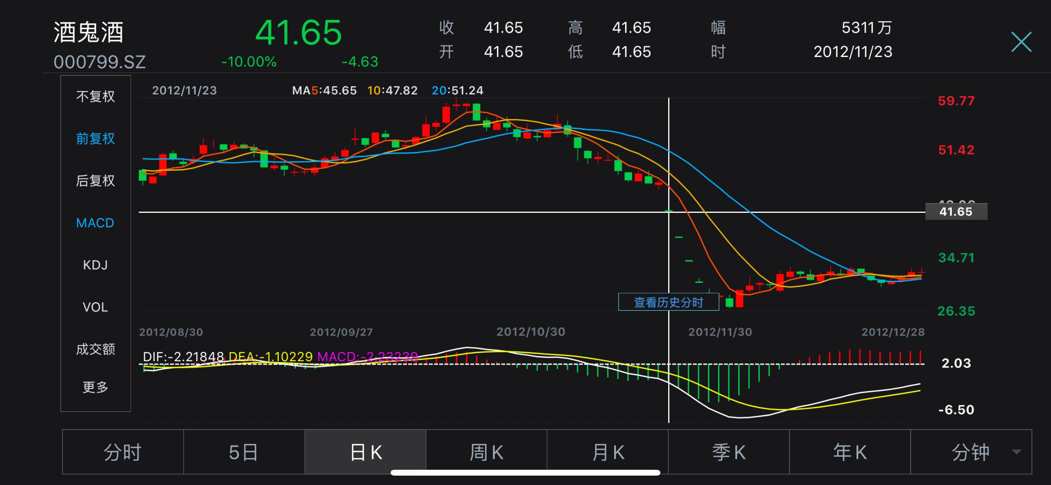Click the MA5:45.65 moving average label
The height and width of the screenshot is (485, 1051).
pyautogui.click(x=325, y=90)
